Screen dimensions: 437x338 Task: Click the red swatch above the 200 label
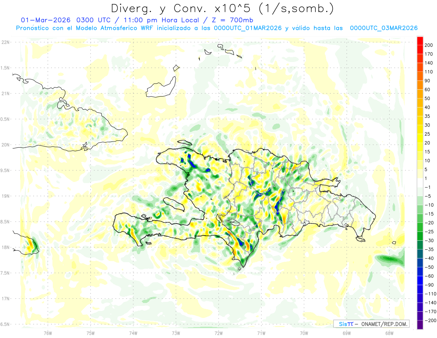click(420, 41)
